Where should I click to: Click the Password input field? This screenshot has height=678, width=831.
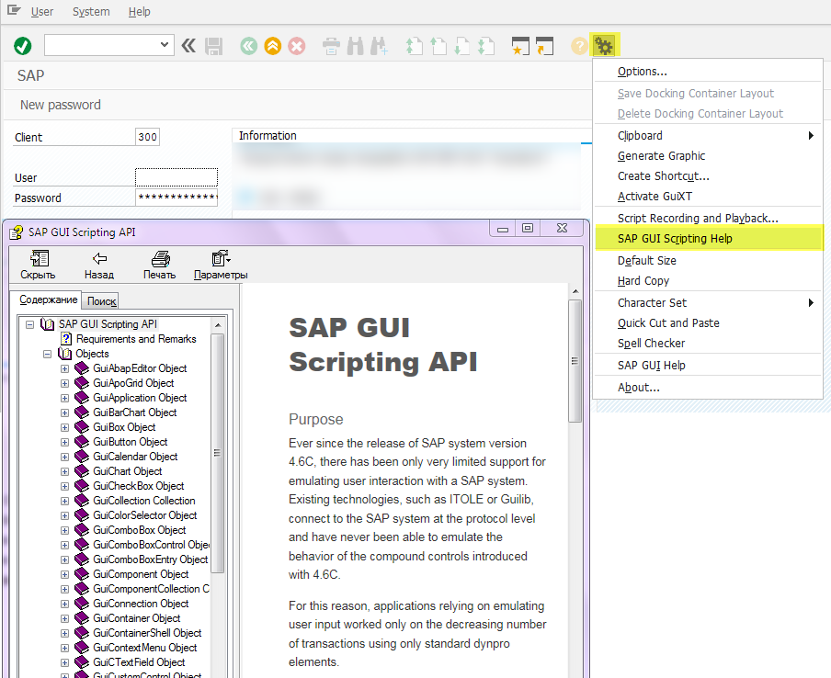pos(176,198)
